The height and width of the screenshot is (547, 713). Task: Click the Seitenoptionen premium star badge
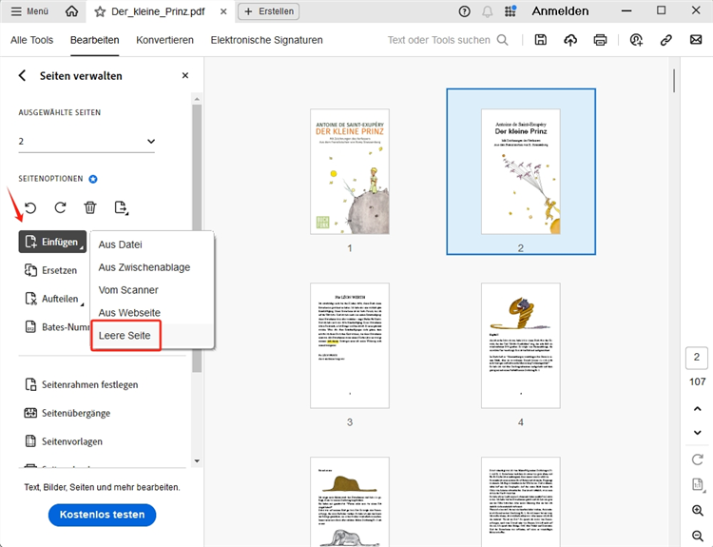point(93,179)
